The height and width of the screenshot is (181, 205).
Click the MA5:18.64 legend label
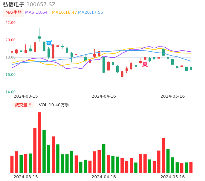point(36,13)
